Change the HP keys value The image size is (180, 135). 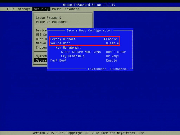click(112, 56)
